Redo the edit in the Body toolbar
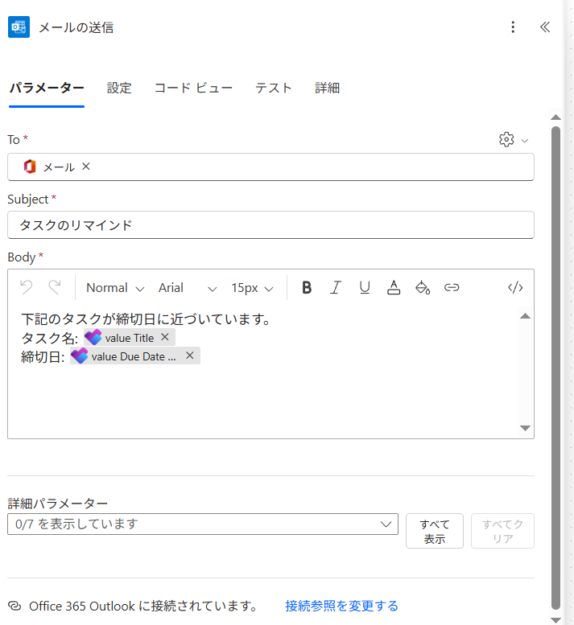 point(55,287)
